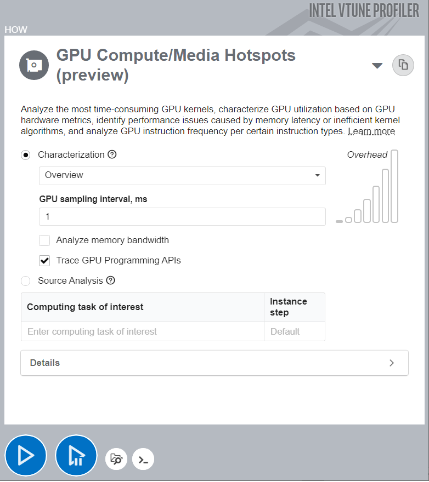
Task: Select the Characterization radio button
Action: click(x=26, y=155)
